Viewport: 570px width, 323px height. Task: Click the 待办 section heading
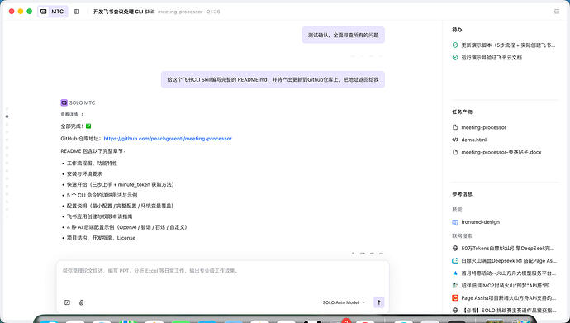[457, 30]
